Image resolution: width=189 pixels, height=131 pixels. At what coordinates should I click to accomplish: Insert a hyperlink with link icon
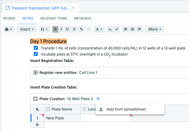click(81, 29)
